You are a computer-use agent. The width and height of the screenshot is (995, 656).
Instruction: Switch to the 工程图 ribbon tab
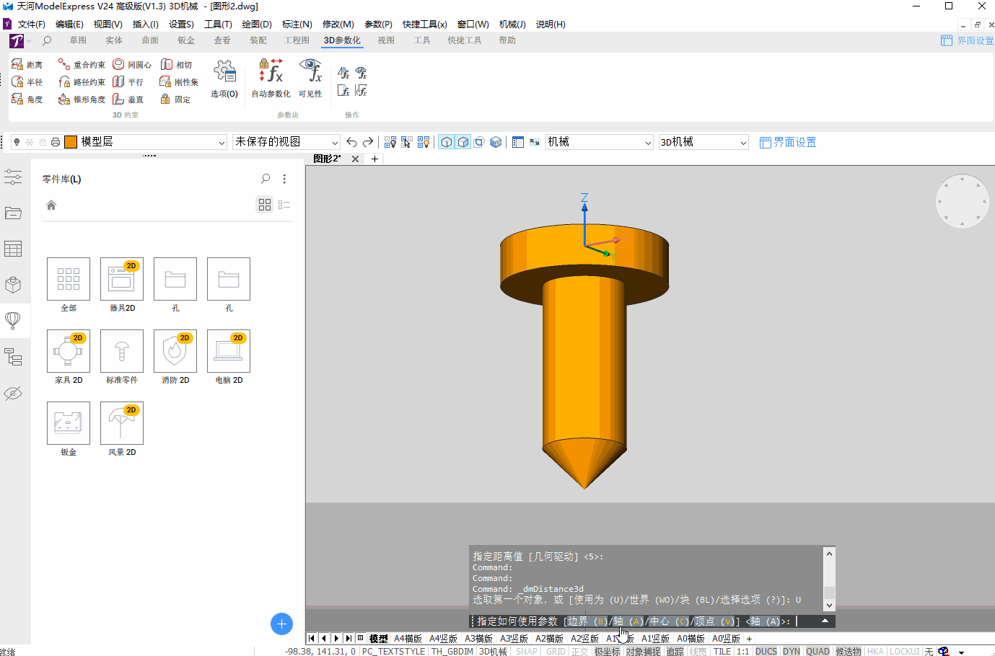(x=297, y=40)
